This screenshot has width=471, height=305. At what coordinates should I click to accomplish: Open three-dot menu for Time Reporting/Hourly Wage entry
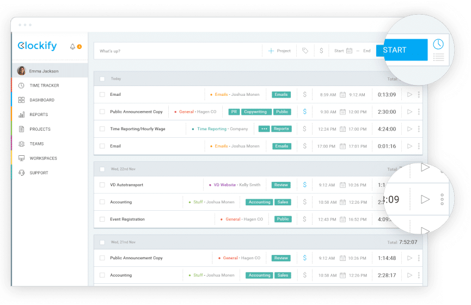coord(419,129)
